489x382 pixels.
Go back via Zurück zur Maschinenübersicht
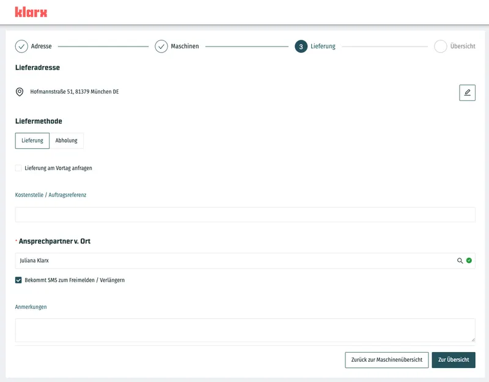click(x=387, y=360)
